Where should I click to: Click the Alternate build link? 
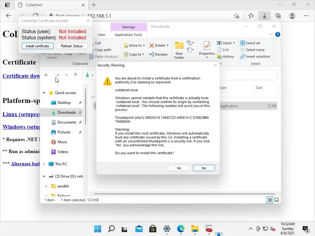(x=25, y=164)
